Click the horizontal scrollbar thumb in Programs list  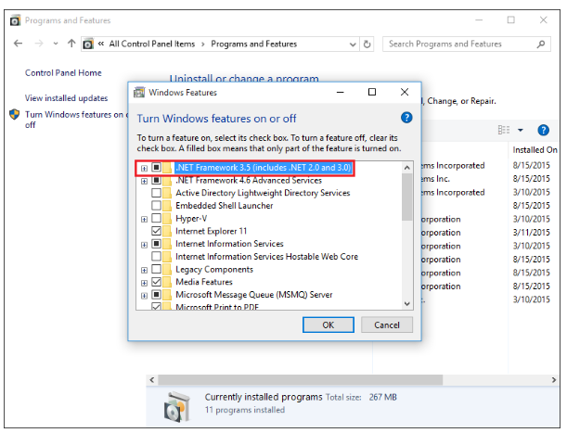click(x=300, y=380)
